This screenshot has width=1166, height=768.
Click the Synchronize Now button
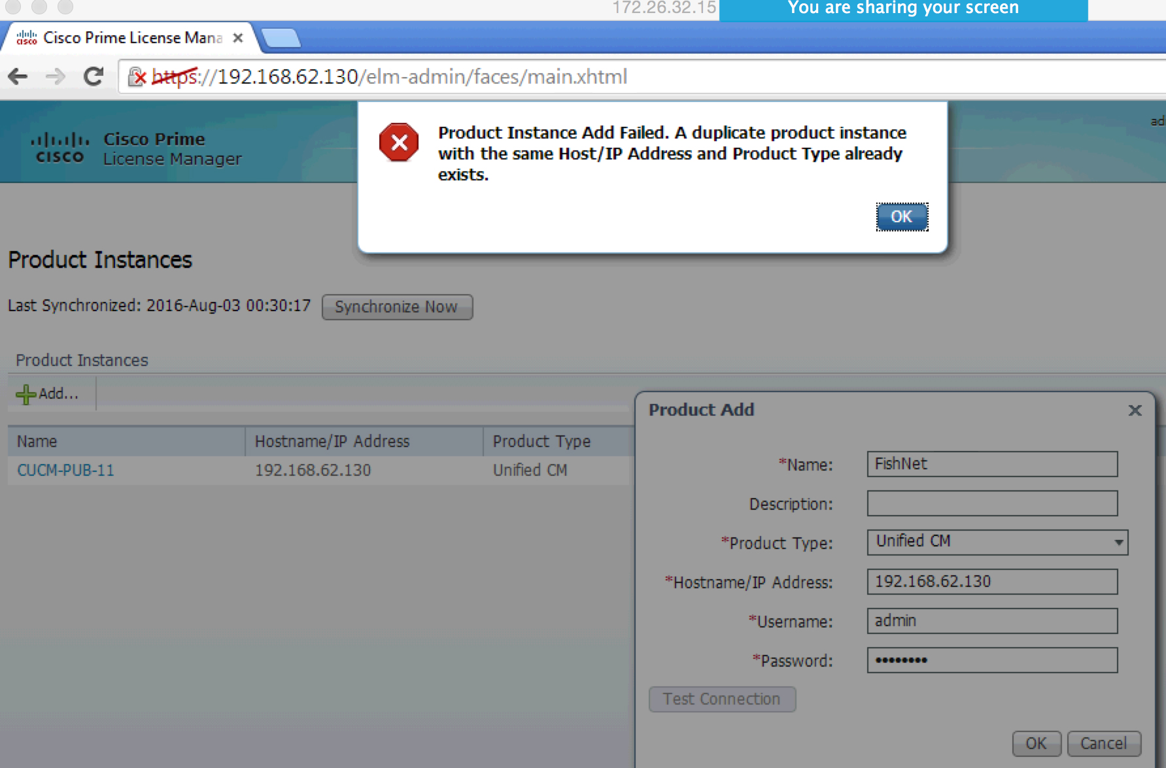[397, 307]
